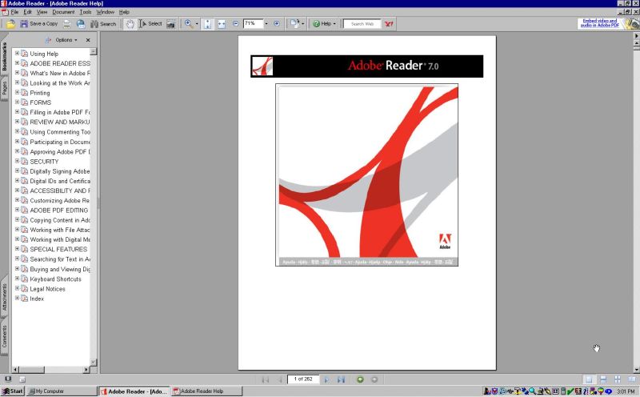Open the Help toolbar dropdown
The width and height of the screenshot is (640, 397).
(325, 24)
